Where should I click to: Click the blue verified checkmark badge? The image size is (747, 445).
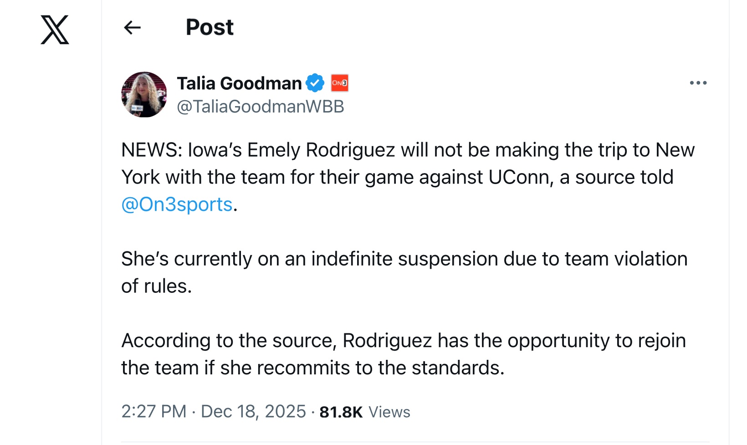click(315, 83)
